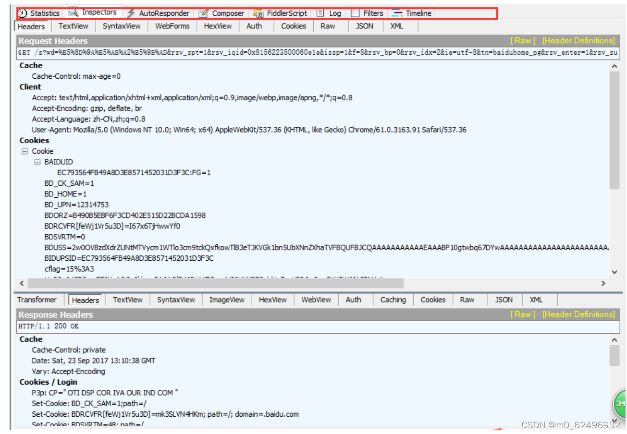Click the AutoResponder lightning icon
Viewport: 627px width, 434px height.
[131, 13]
